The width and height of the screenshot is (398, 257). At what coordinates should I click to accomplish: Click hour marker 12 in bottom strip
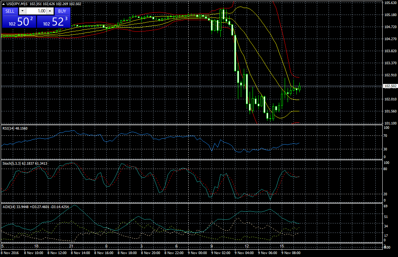tap(247, 246)
